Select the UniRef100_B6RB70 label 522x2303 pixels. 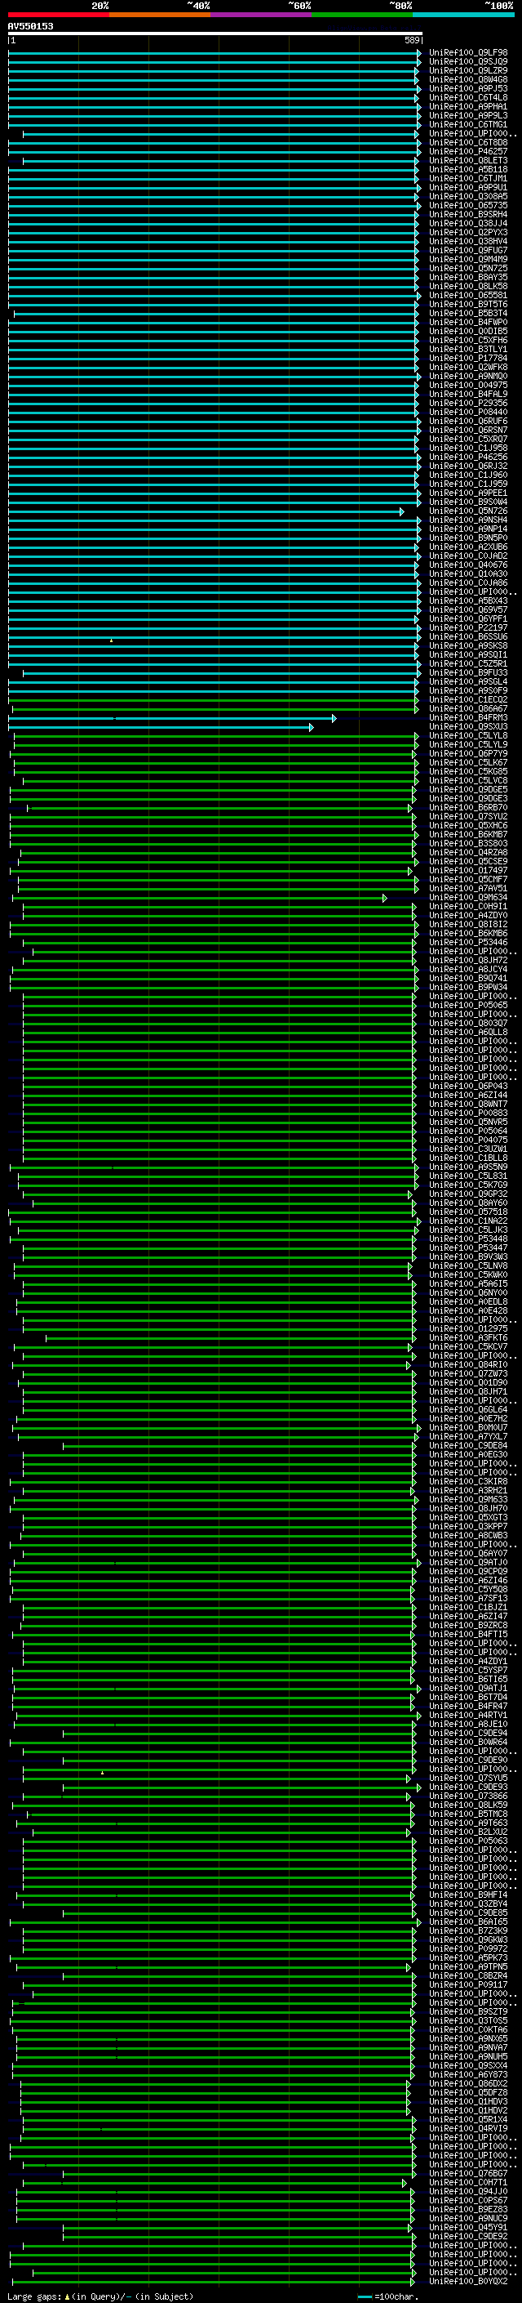click(x=467, y=807)
